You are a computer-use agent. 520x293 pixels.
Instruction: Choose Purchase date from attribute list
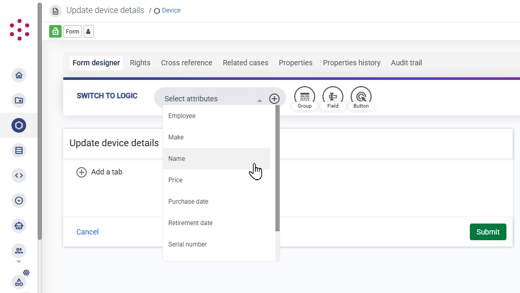click(216, 202)
